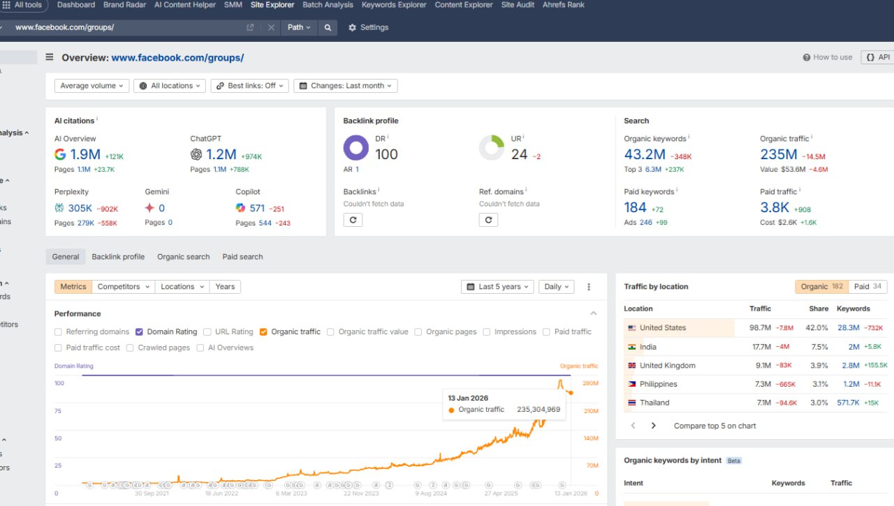Click the ChatGPT logo icon
This screenshot has height=506, width=894.
point(196,154)
